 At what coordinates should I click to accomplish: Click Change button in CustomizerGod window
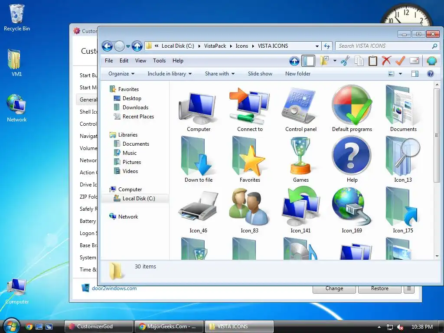coord(334,288)
